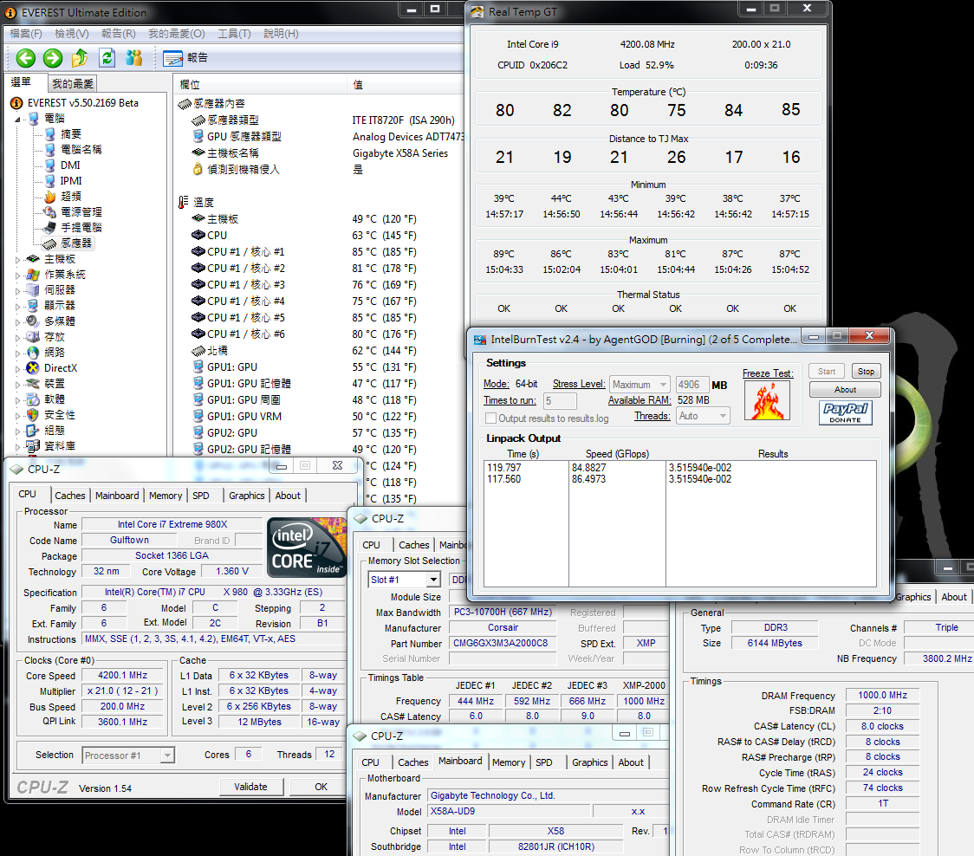Toggle Output results to results.log checkbox
This screenshot has height=856, width=974.
pos(490,418)
